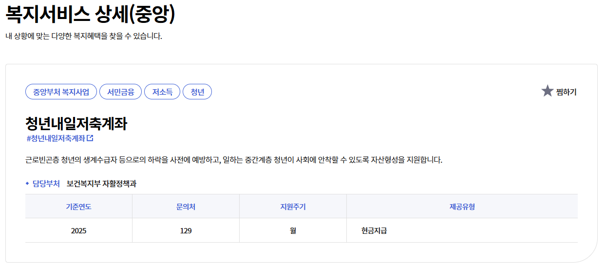Image resolution: width=605 pixels, height=267 pixels.
Task: Click the 제공유형 column header
Action: point(462,207)
